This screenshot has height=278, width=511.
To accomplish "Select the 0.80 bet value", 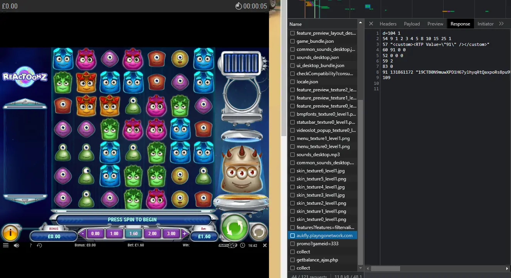I will tap(95, 233).
